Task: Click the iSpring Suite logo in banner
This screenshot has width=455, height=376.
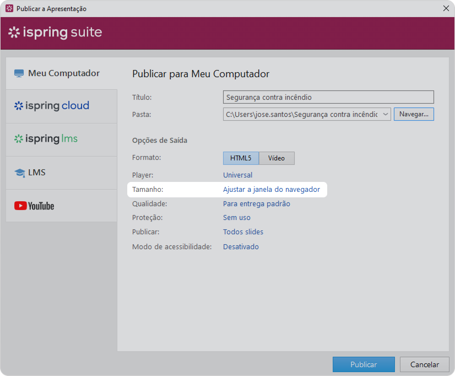Action: pyautogui.click(x=55, y=32)
